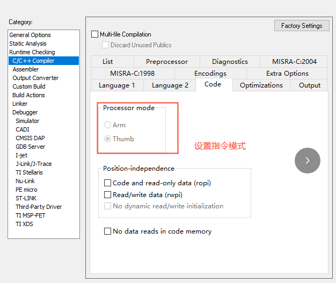Select Debugger in the category list
Image resolution: width=336 pixels, height=283 pixels.
[25, 112]
